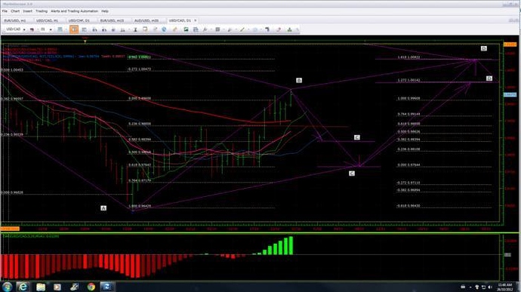
Task: Expand arrow beside the square shape tool
Action: pyautogui.click(x=224, y=29)
